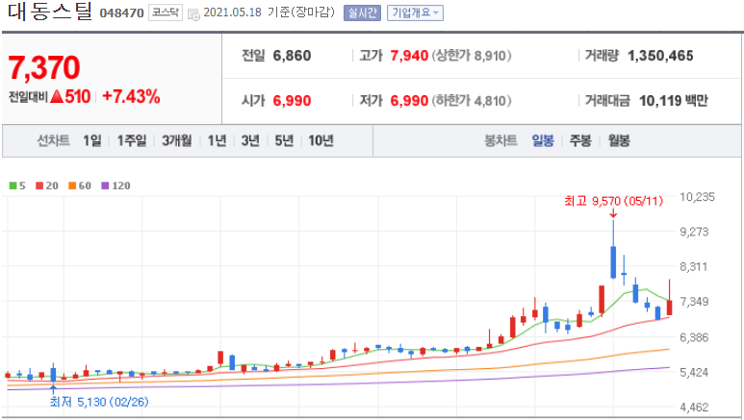Click the 코스닥 market badge
Image resolution: width=744 pixels, height=420 pixels.
click(x=166, y=12)
